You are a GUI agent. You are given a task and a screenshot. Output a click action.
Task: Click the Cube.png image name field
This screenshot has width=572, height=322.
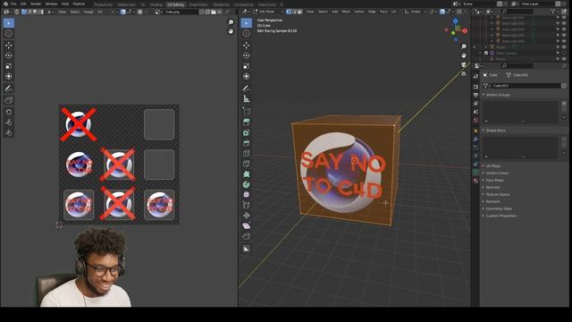181,12
